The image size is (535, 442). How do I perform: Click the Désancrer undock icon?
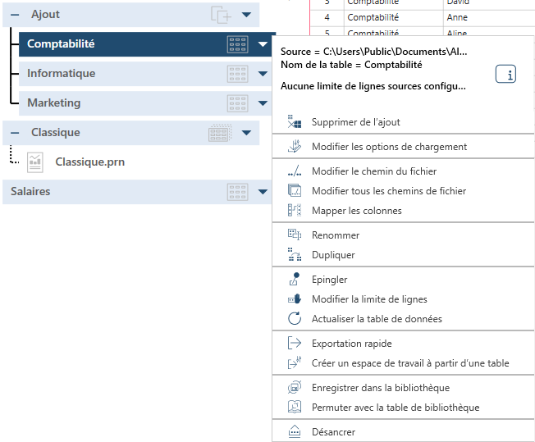click(295, 432)
